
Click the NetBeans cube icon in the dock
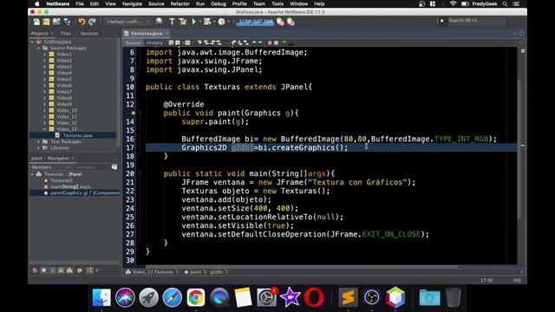coord(395,297)
